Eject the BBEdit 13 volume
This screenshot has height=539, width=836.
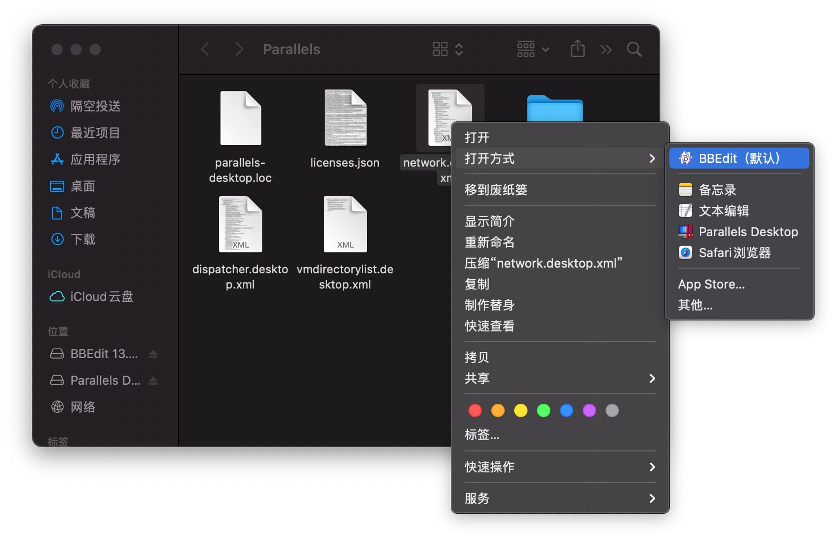153,354
